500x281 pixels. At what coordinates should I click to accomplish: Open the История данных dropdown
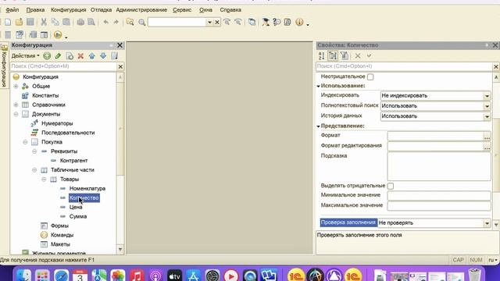(x=487, y=116)
